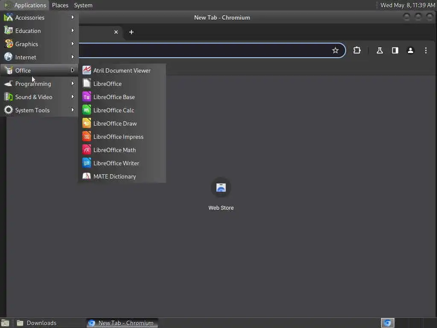437x328 pixels.
Task: Open Chromium Extensions puzzle icon
Action: [x=357, y=50]
